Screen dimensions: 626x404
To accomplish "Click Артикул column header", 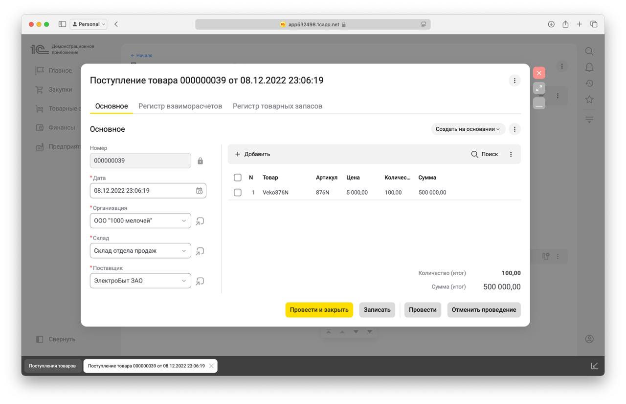I will tap(327, 178).
